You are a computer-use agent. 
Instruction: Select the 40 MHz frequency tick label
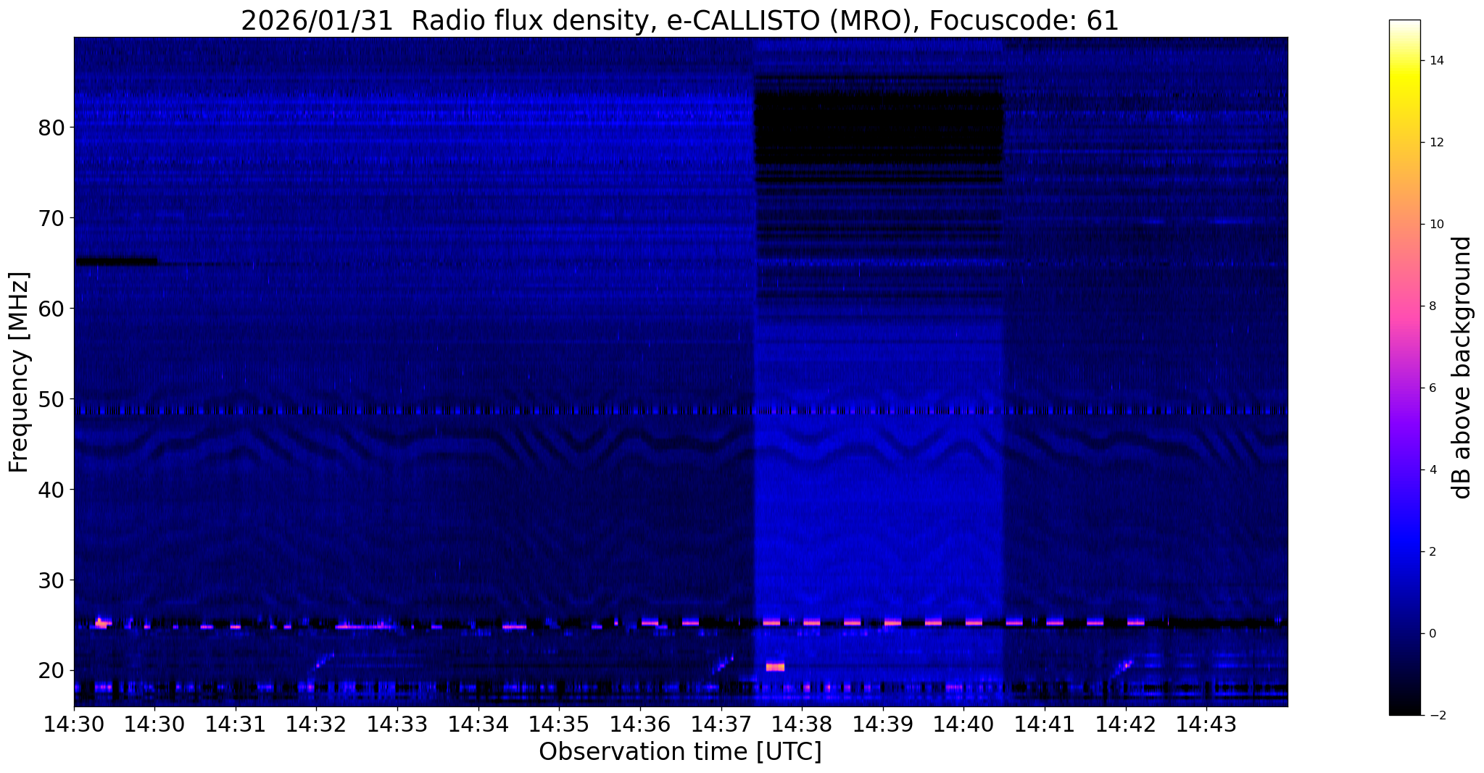[51, 490]
